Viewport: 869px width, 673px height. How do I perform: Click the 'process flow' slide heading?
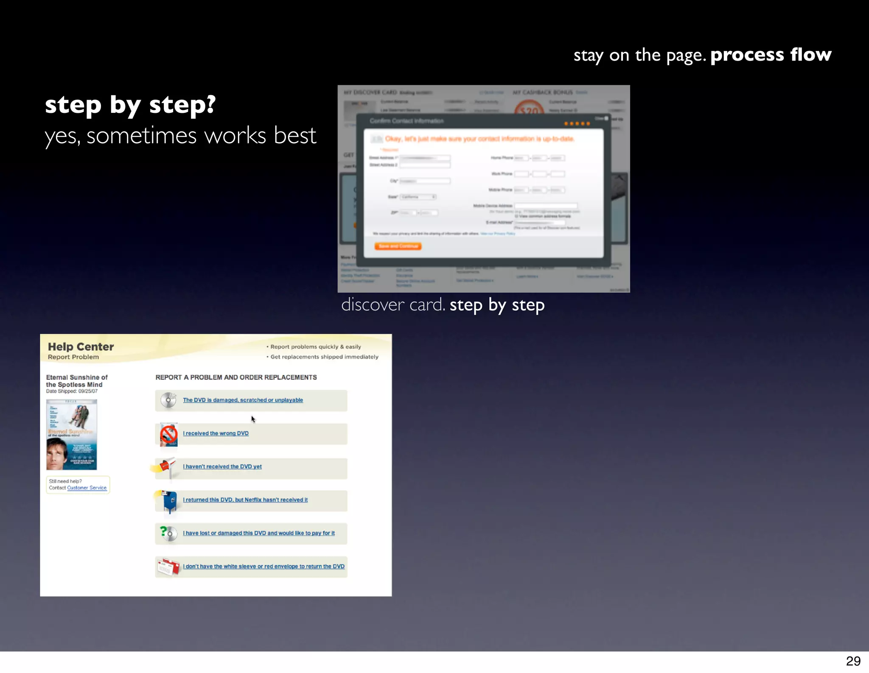pyautogui.click(x=771, y=55)
